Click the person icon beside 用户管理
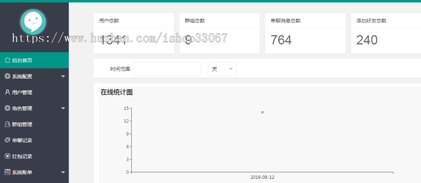This screenshot has height=183, width=421. click(x=7, y=92)
